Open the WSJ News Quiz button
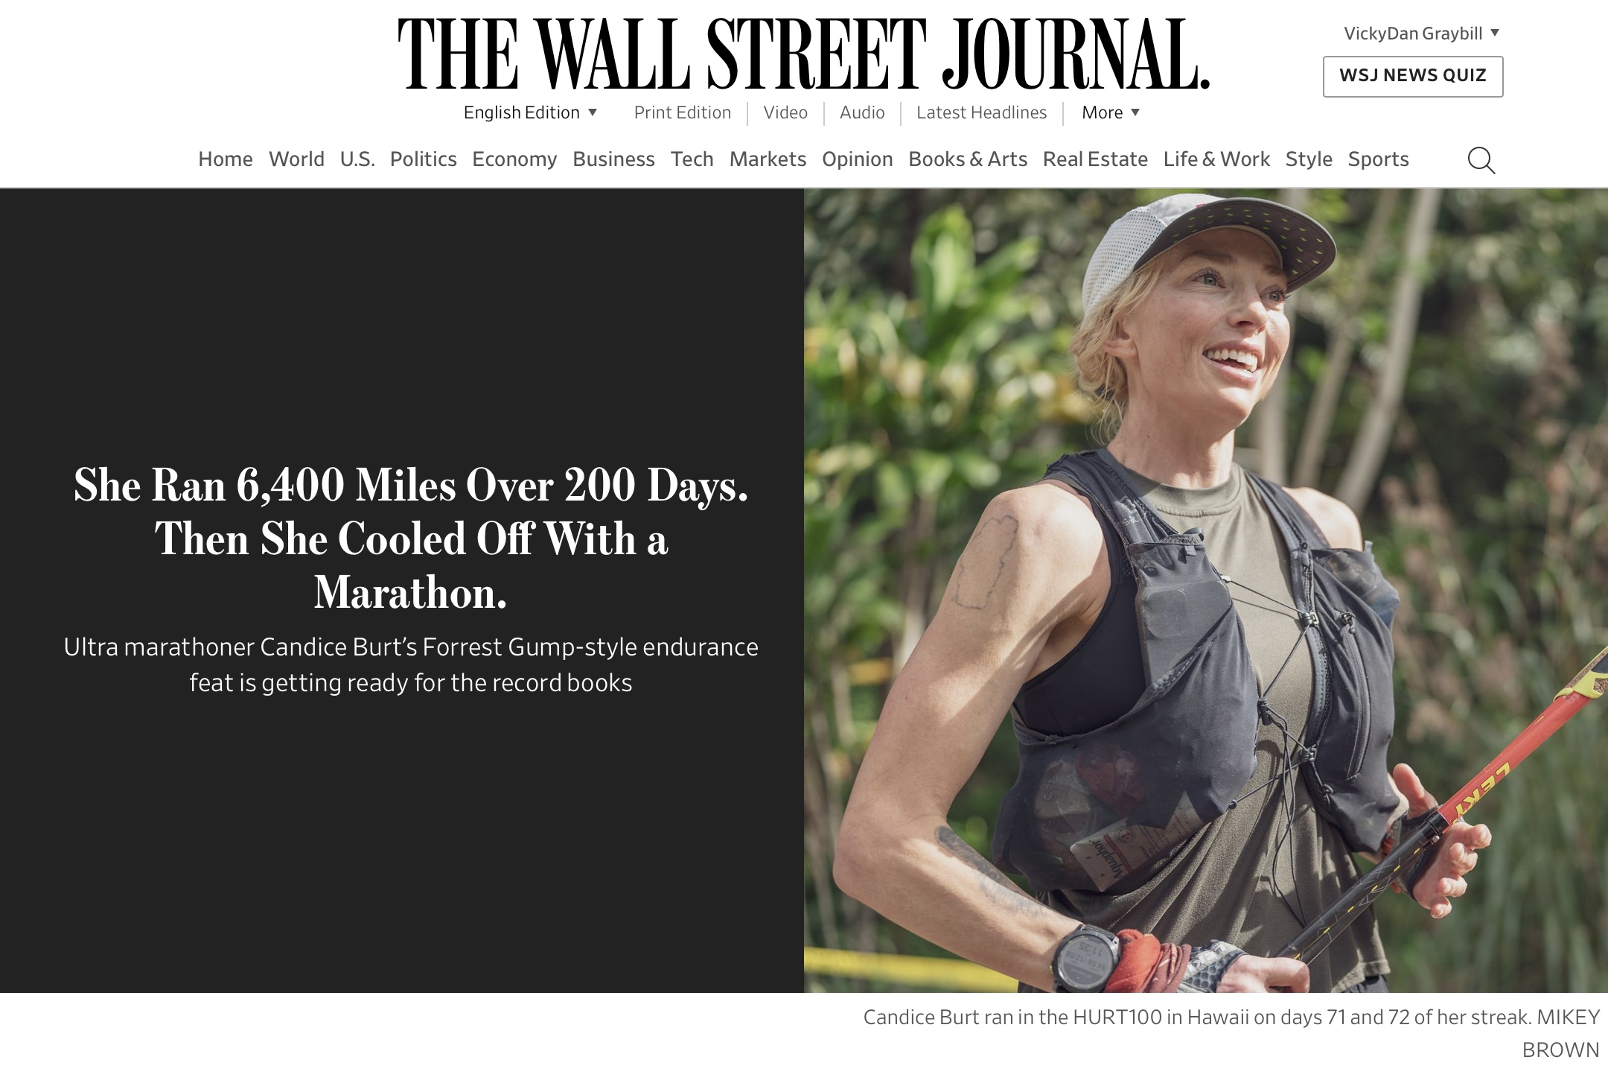The height and width of the screenshot is (1089, 1608). [1413, 76]
